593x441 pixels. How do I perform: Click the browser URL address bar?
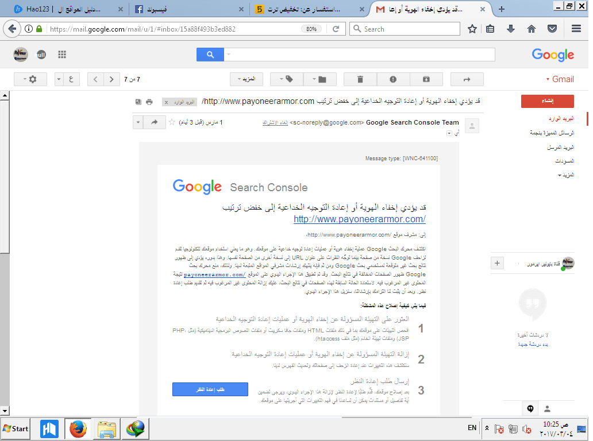[174, 29]
